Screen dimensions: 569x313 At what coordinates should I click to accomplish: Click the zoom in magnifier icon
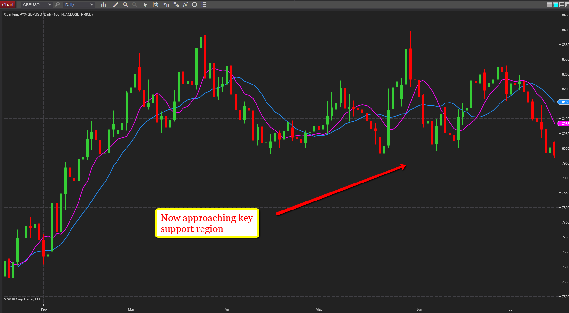point(126,4)
